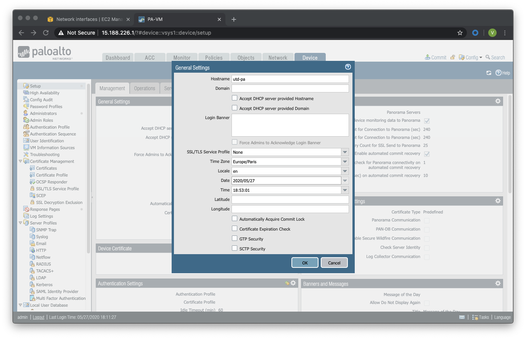Click the mail envelope icon in status bar
The height and width of the screenshot is (339, 526).
462,317
